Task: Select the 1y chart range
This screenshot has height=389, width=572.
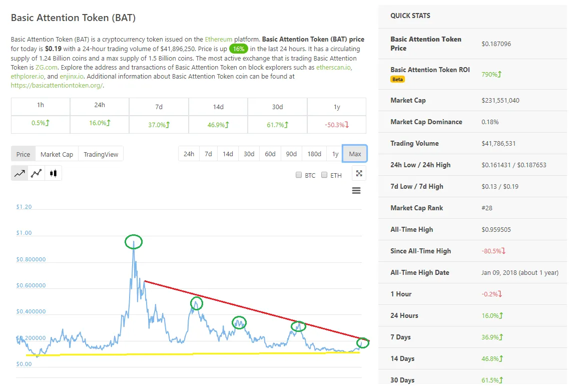Action: 335,154
